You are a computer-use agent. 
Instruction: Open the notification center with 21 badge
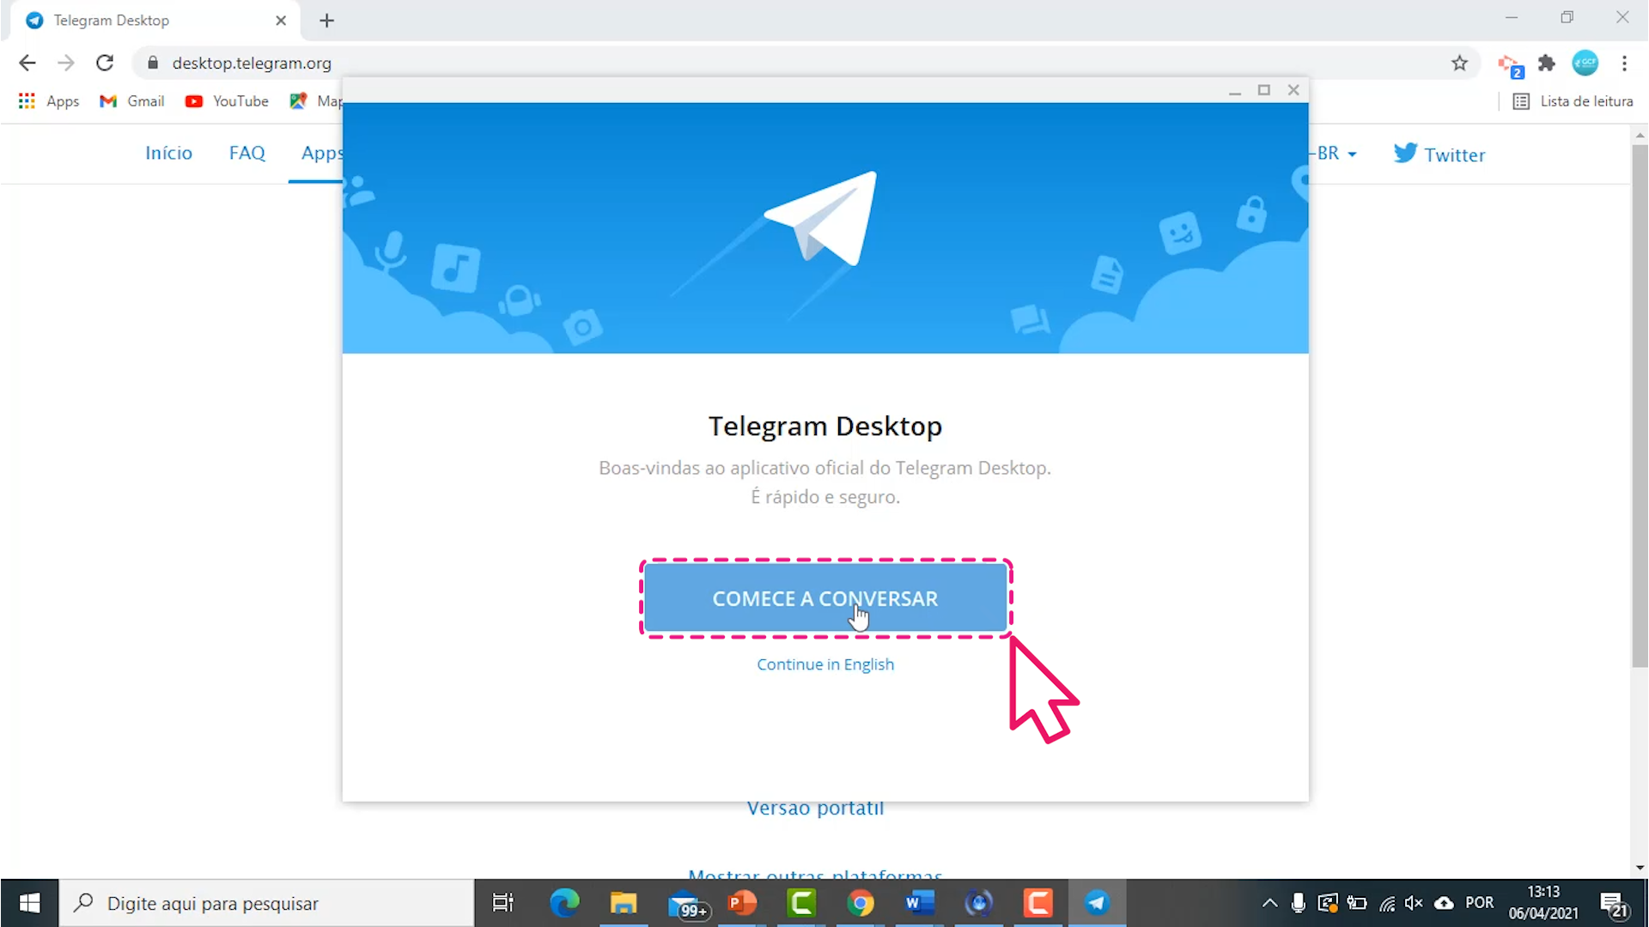pos(1615,905)
